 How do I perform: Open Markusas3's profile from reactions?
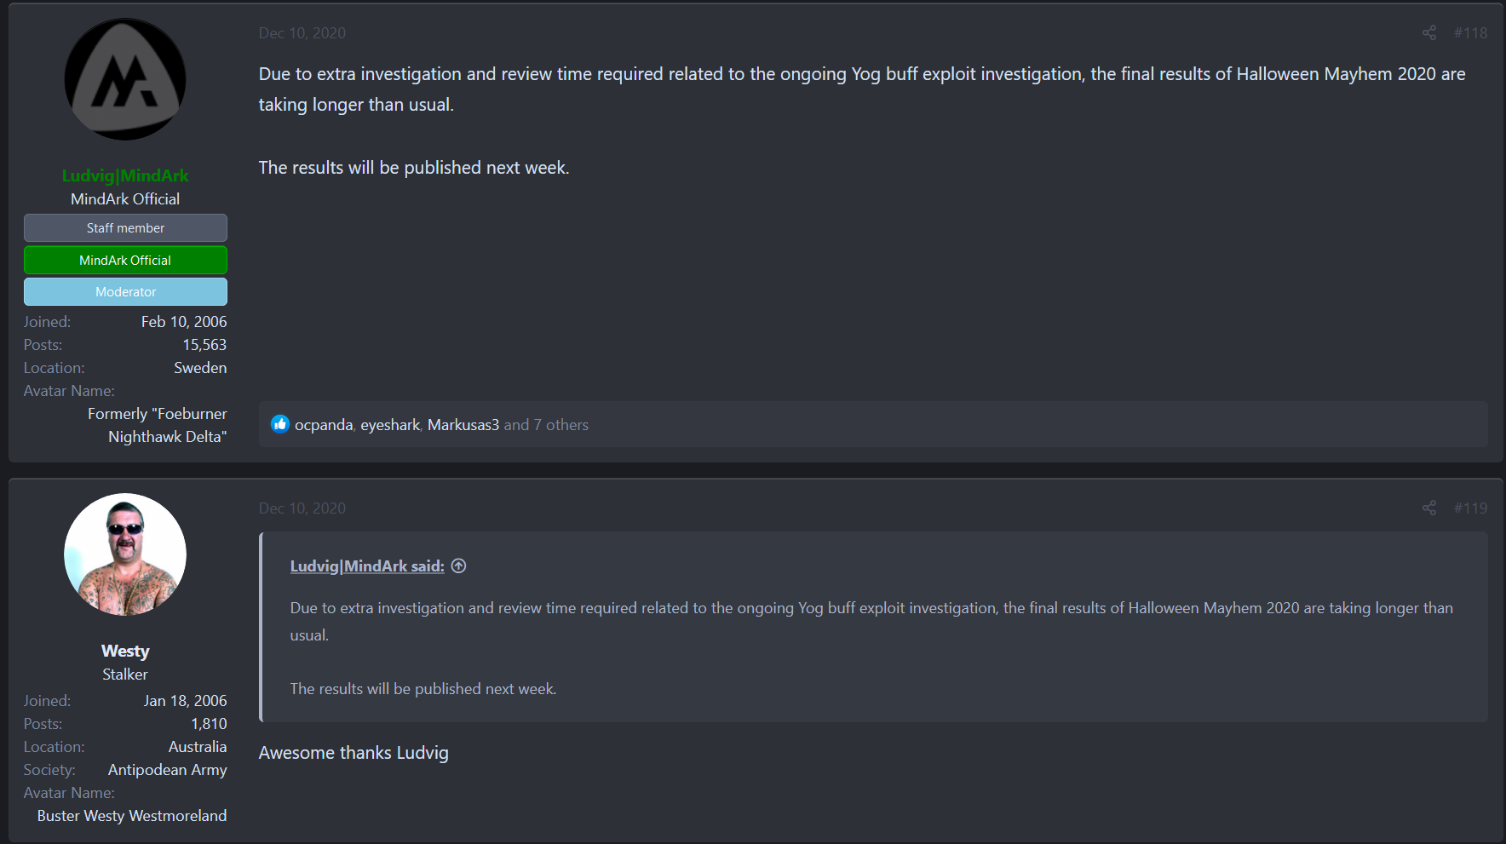pos(463,425)
